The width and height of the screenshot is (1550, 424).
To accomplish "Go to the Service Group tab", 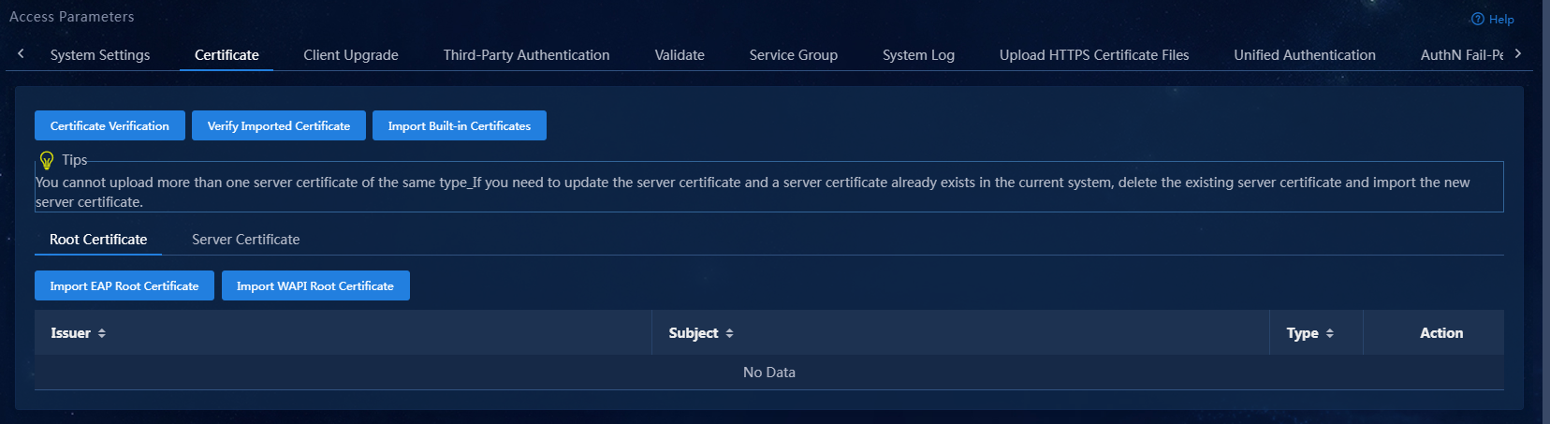I will [794, 55].
